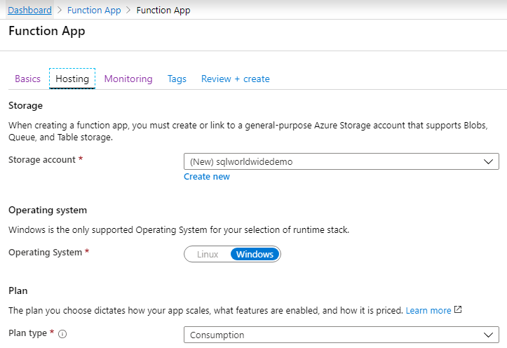Open the Learn more link about plans
The width and height of the screenshot is (507, 348).
coord(428,310)
